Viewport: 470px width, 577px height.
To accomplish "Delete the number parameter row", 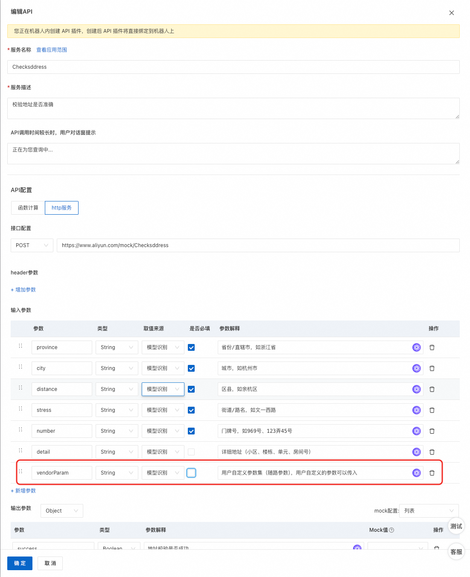I will pos(432,431).
